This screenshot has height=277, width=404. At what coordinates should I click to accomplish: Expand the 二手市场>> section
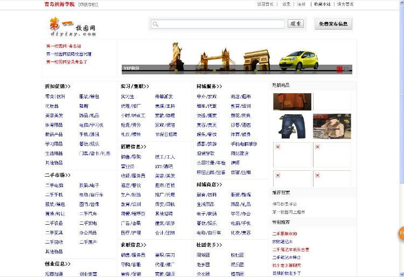tap(58, 175)
